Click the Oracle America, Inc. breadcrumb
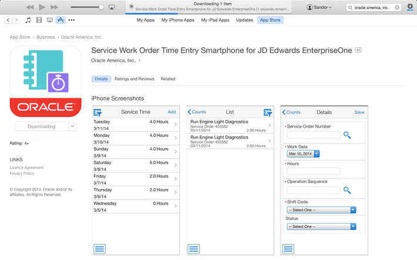This screenshot has height=260, width=417. tap(82, 37)
